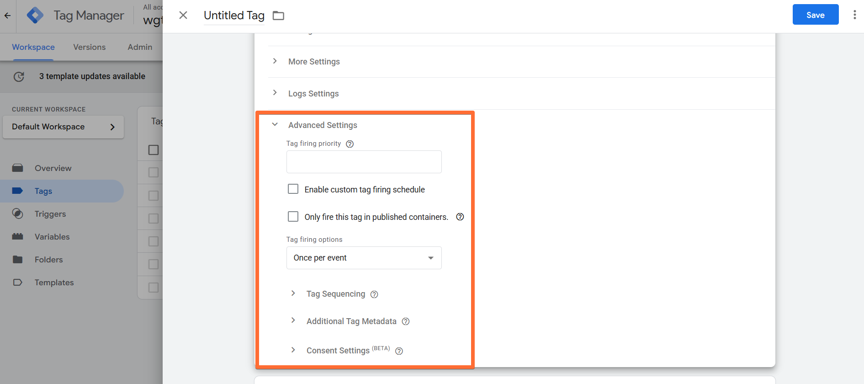Open the three-dot more options menu

tap(854, 15)
